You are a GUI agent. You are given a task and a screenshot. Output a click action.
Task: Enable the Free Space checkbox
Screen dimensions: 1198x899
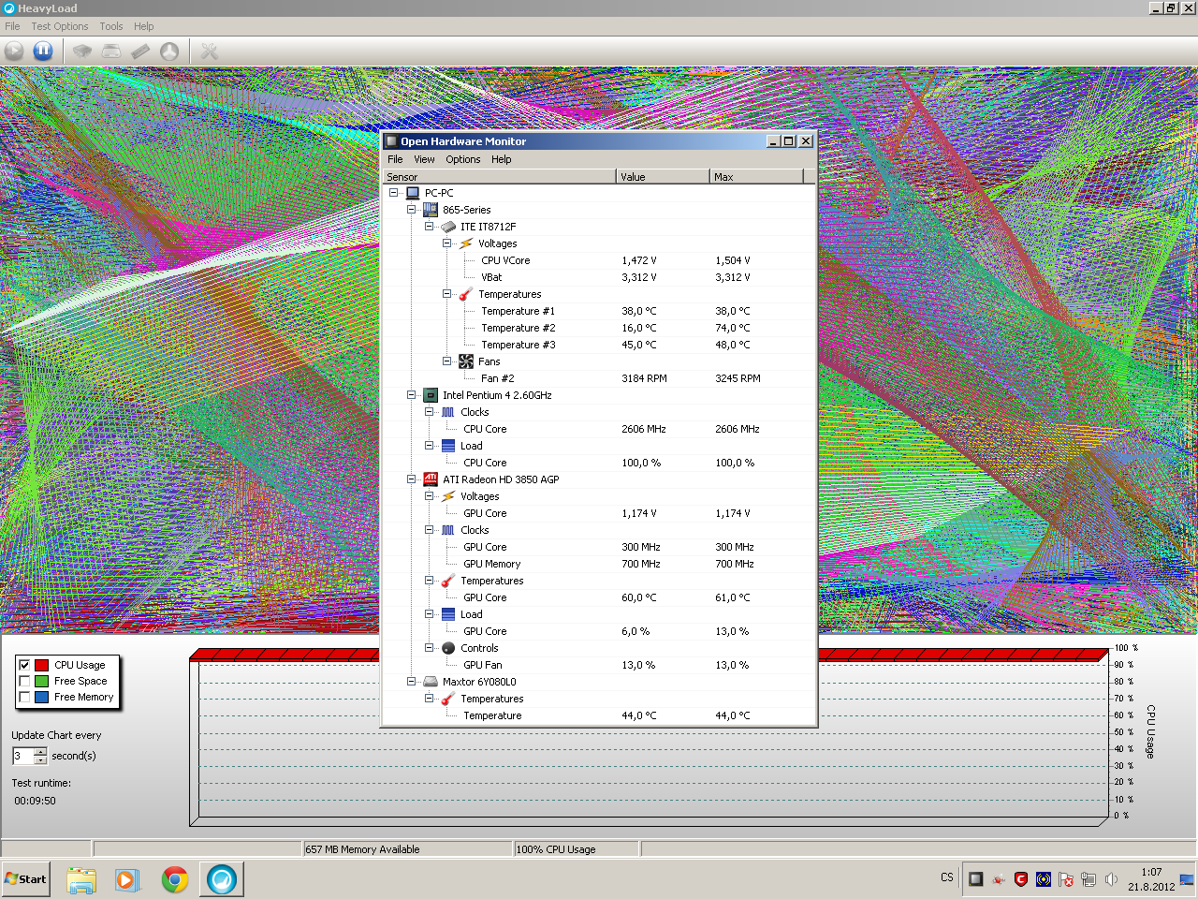click(24, 681)
